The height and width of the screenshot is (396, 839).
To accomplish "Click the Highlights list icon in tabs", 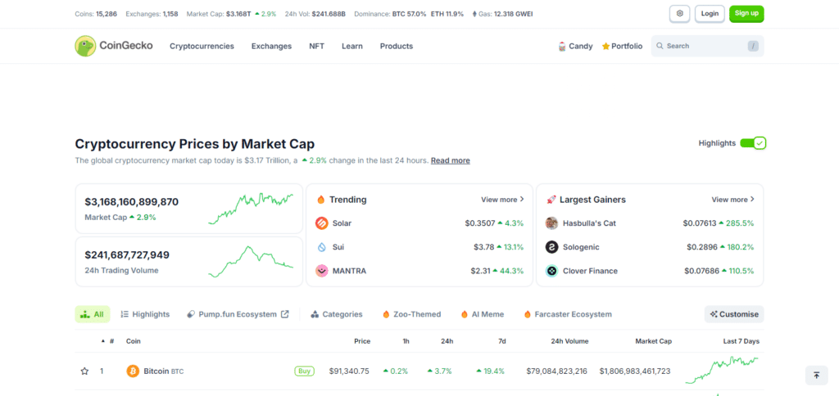I will (x=125, y=314).
